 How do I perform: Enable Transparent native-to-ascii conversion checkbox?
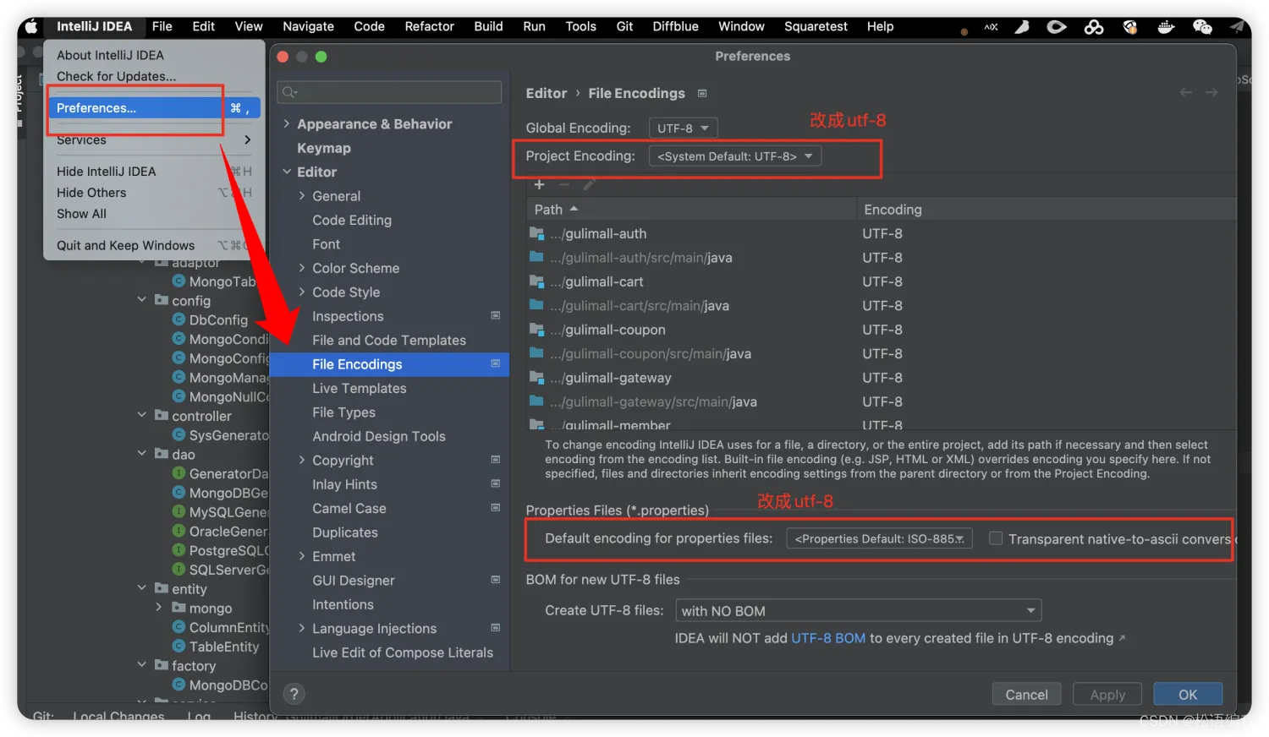996,538
